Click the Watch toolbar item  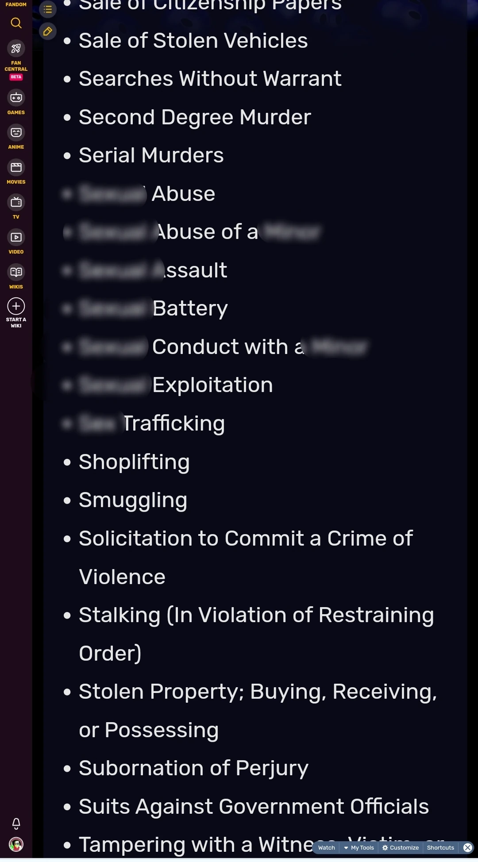click(326, 848)
